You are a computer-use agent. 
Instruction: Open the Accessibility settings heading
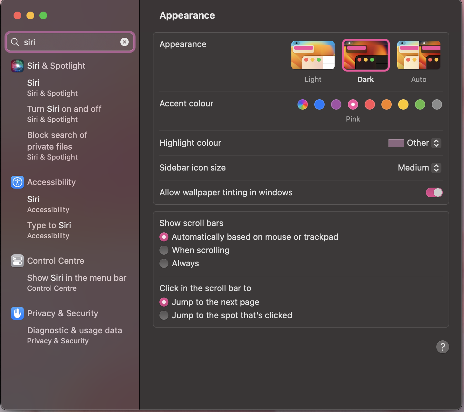pos(51,182)
